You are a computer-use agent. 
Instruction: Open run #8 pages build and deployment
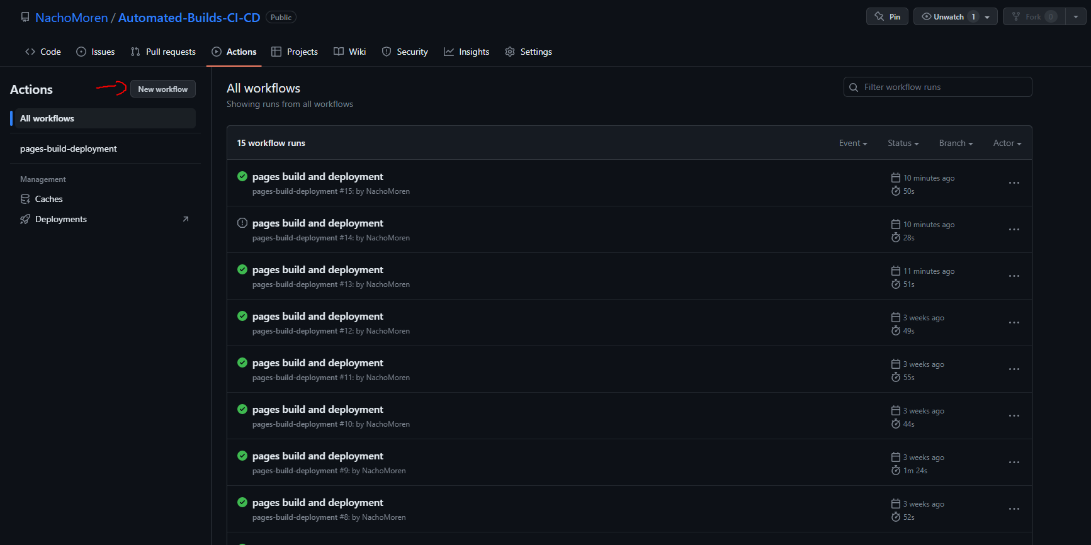(x=317, y=503)
